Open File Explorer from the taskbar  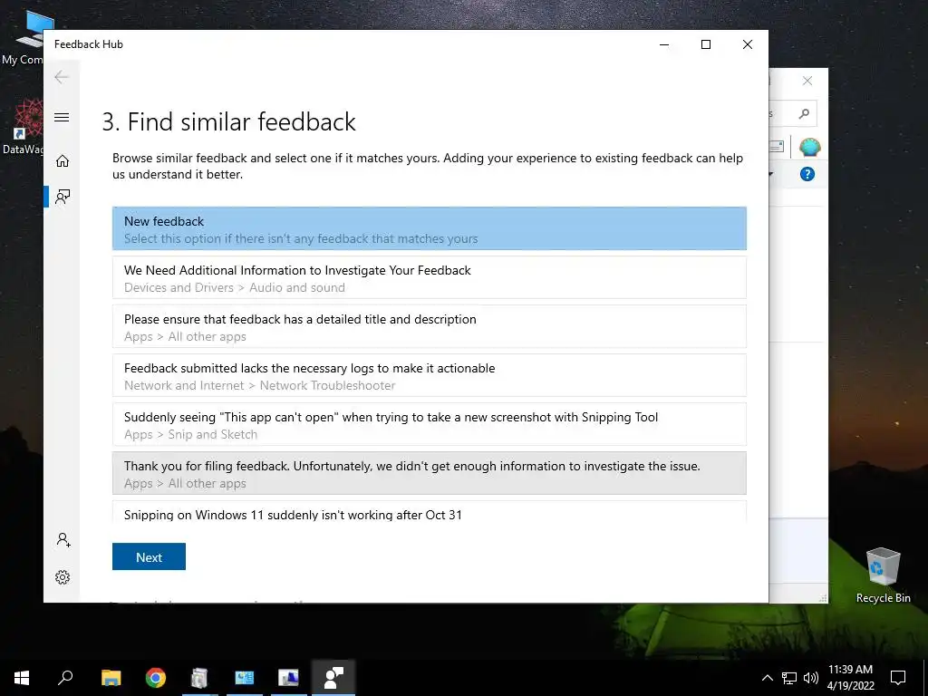tap(111, 678)
